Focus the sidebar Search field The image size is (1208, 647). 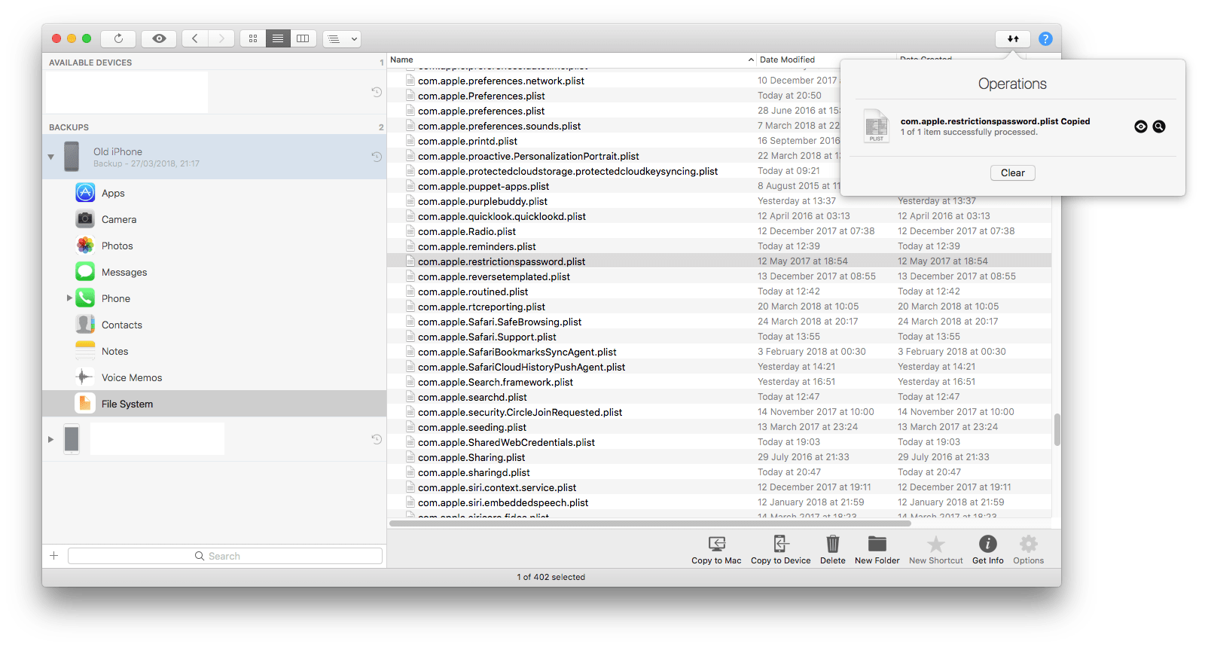(225, 556)
